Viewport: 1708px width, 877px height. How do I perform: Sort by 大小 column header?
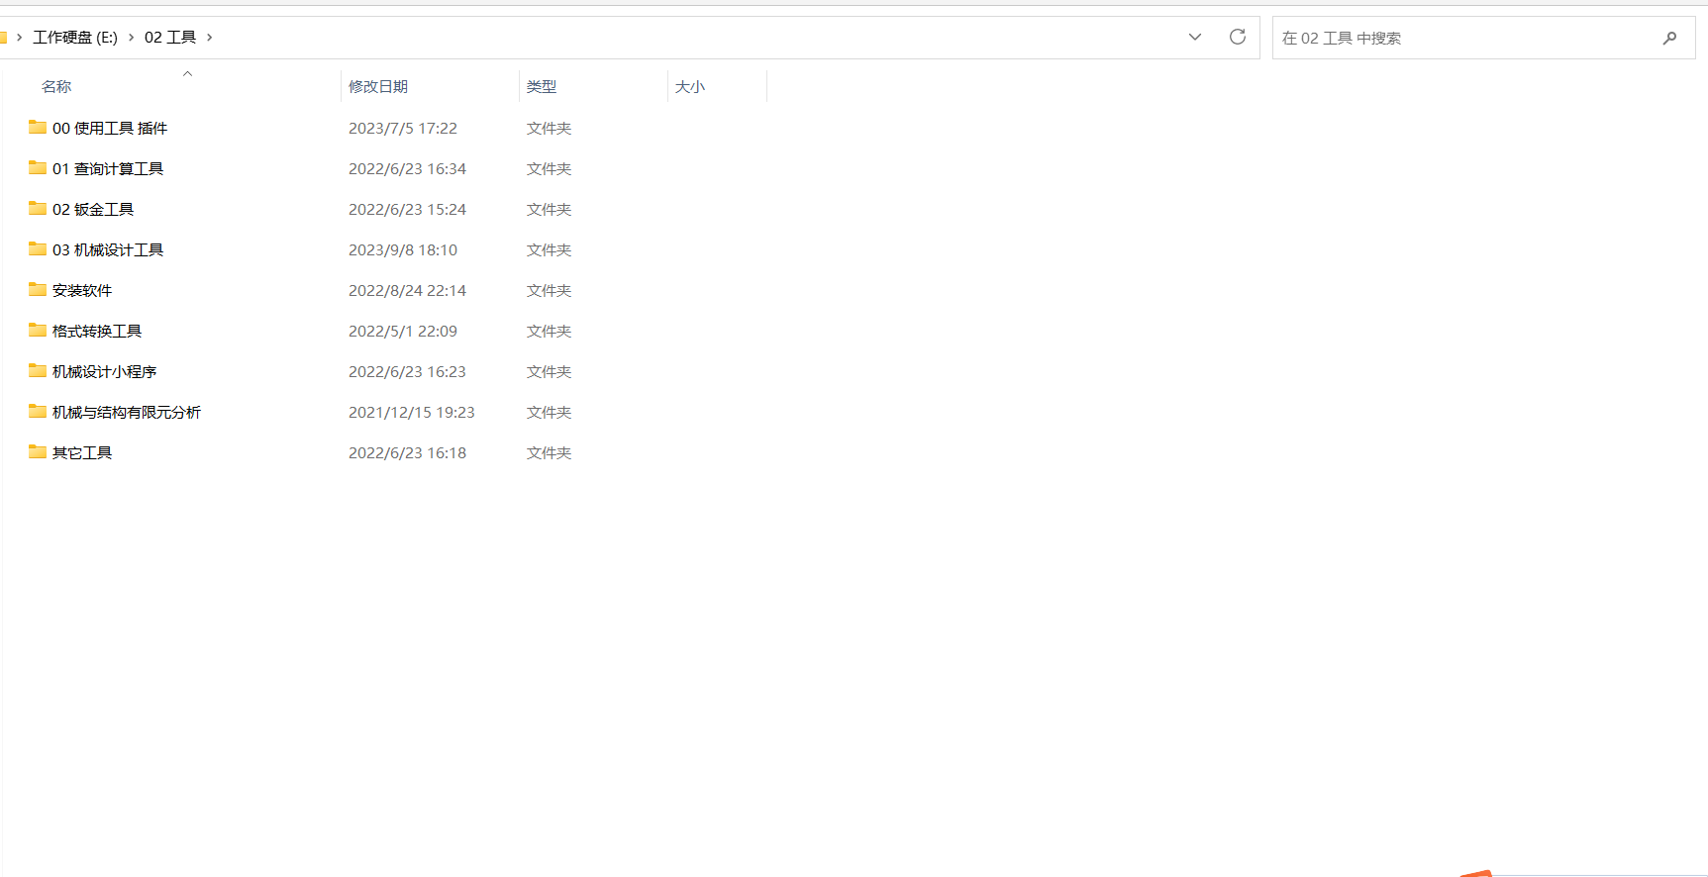pos(690,87)
